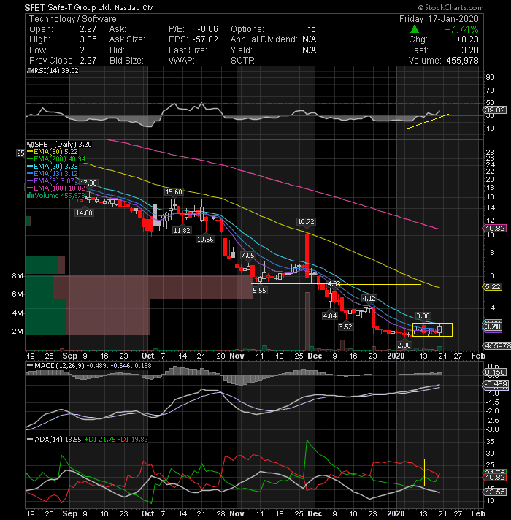Click the 39.02 RSI value axis tag

495,110
